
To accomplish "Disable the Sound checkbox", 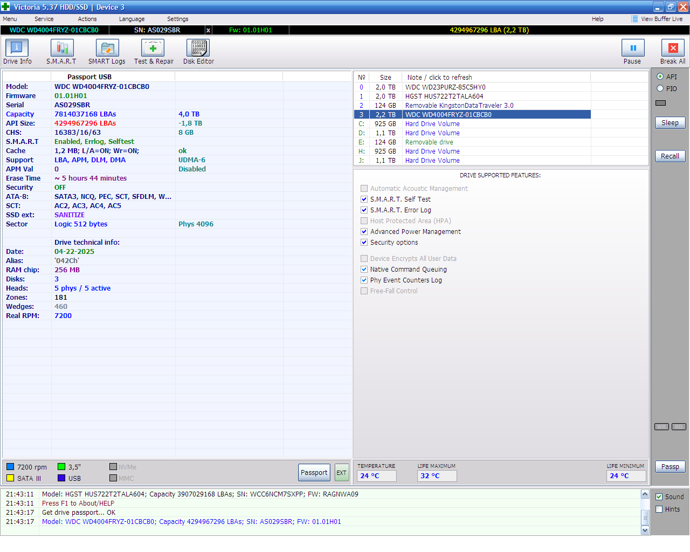I will pyautogui.click(x=659, y=497).
